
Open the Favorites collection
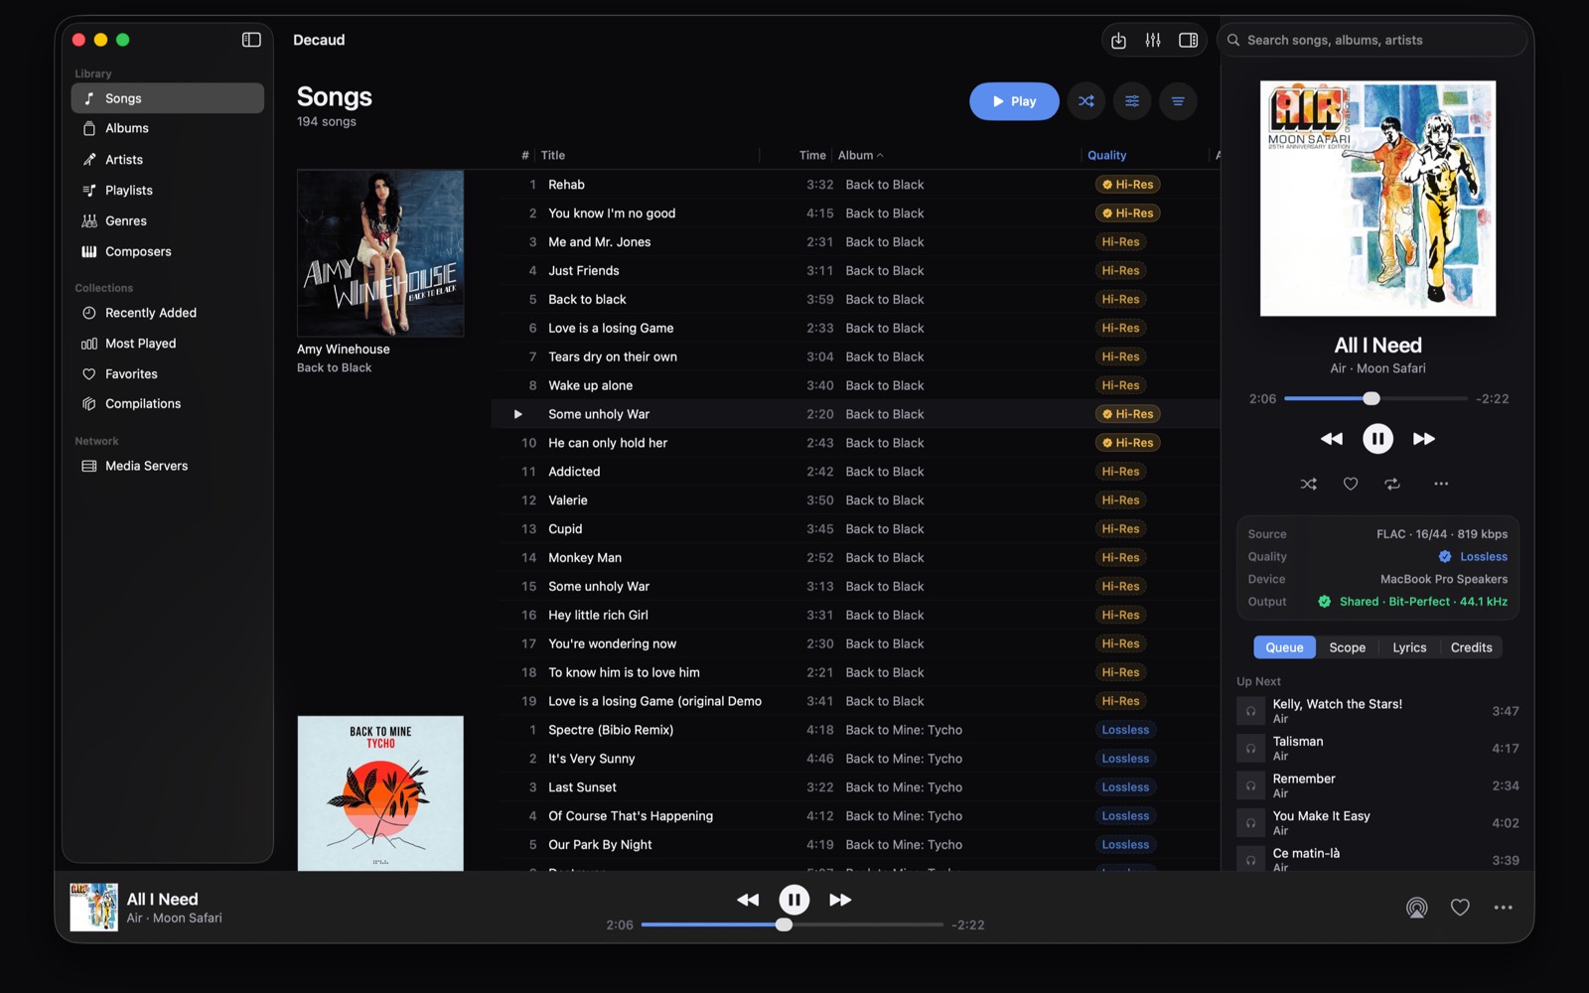[168, 374]
